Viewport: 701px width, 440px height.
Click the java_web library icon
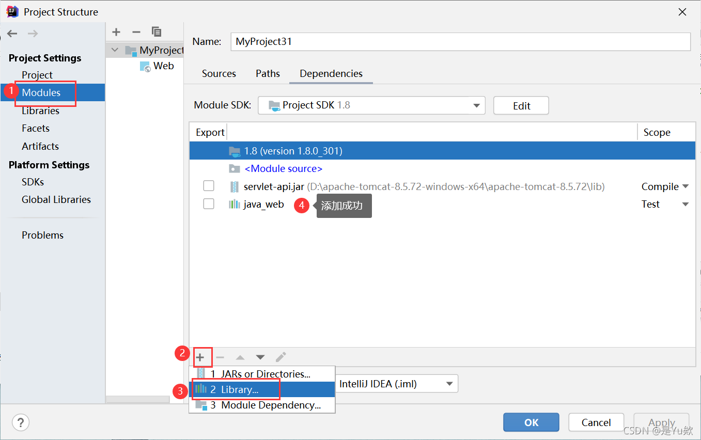click(x=235, y=205)
